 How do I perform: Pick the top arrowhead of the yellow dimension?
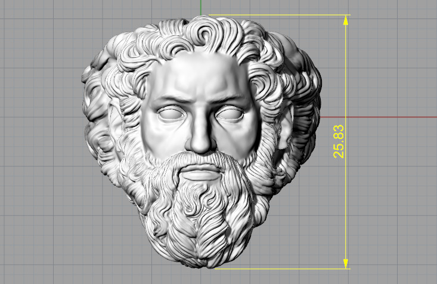click(346, 20)
